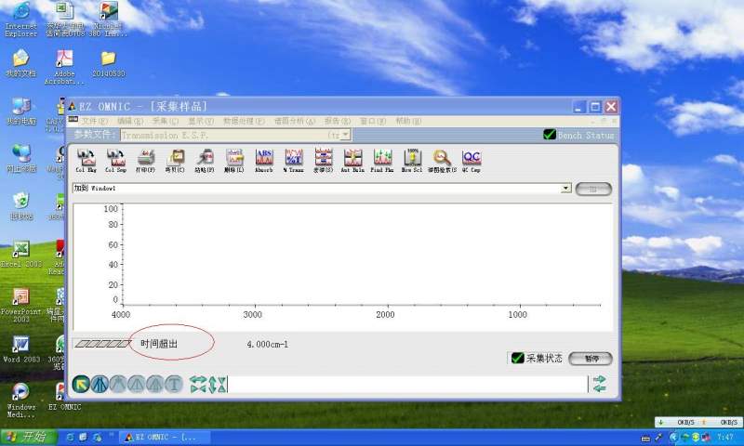Open spectrum search magnifier icon
Viewport: 744px width, 446px height.
[x=442, y=161]
